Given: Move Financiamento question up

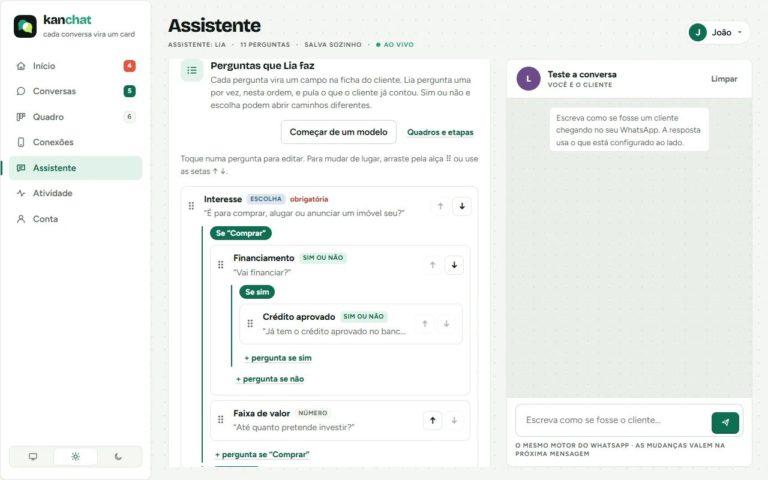Looking at the screenshot, I should coord(433,265).
